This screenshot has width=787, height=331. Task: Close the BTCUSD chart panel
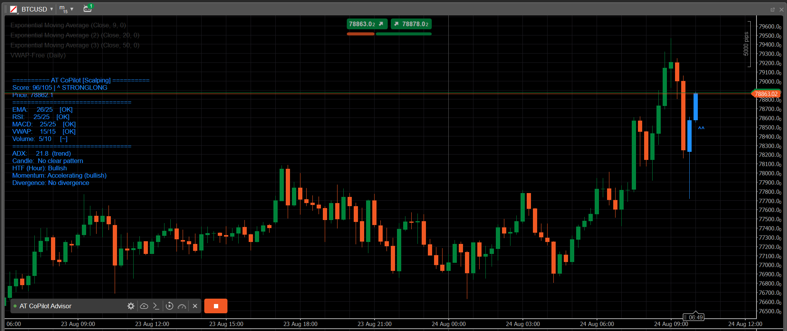click(x=781, y=10)
